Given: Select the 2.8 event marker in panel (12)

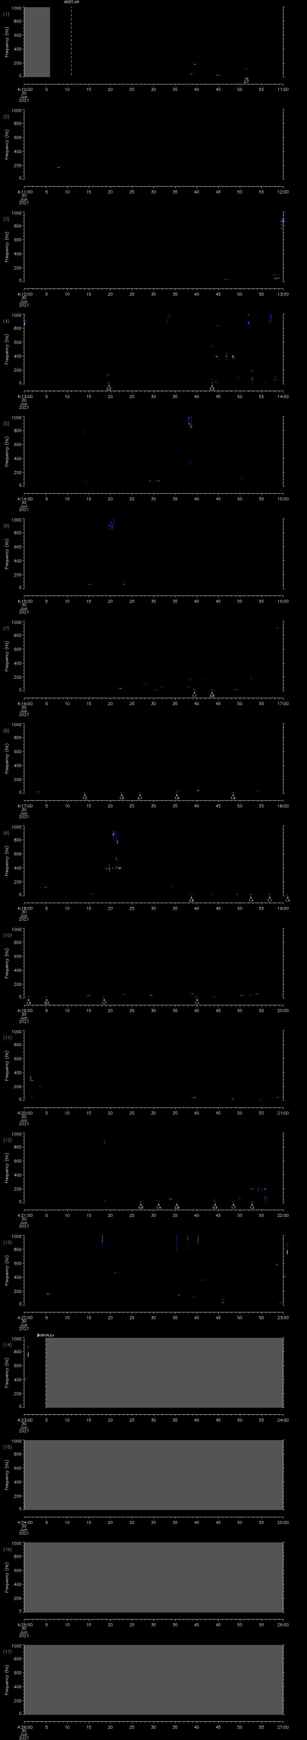Looking at the screenshot, I should [x=177, y=1207].
